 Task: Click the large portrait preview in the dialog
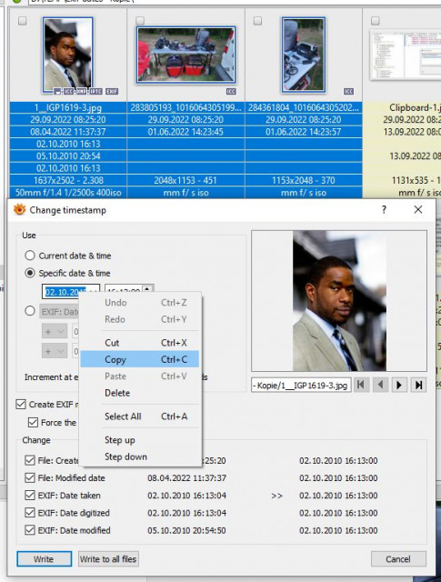click(339, 301)
